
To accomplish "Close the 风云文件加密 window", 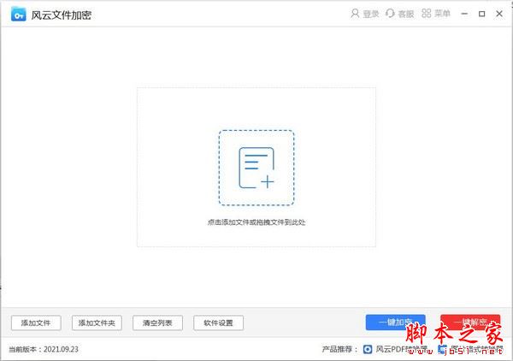I will click(499, 14).
